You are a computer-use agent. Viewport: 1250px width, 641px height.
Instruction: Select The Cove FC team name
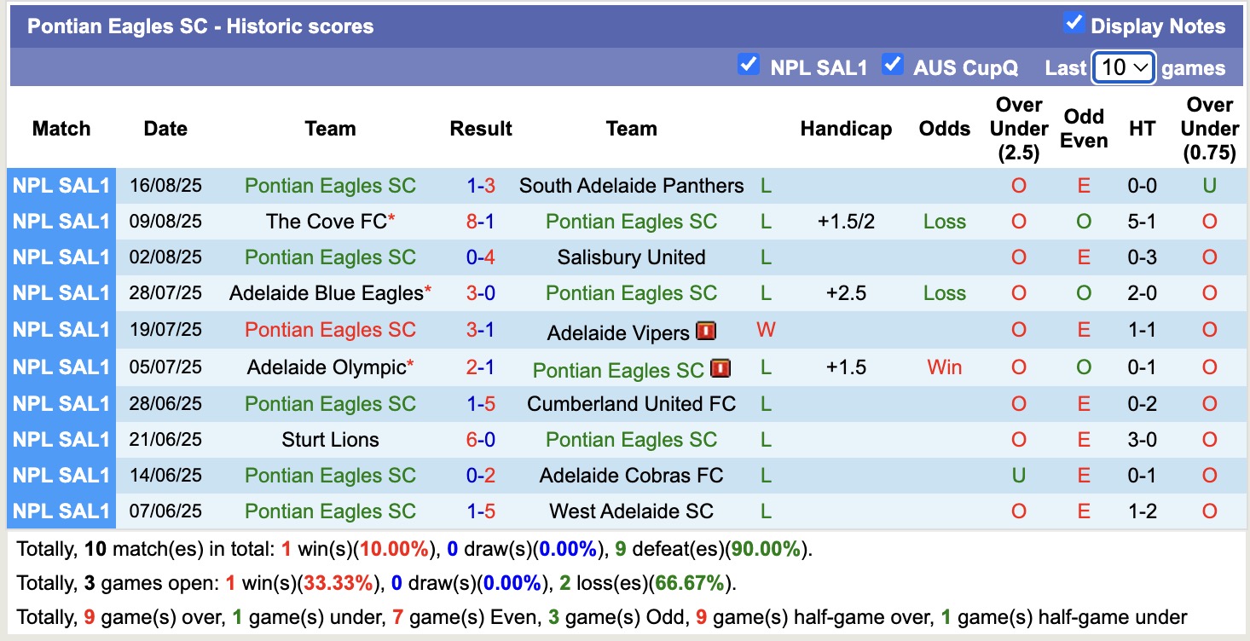pos(324,221)
